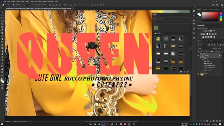This screenshot has height=126, width=224.
Task: Switch to the Channels tab
Action: click(x=205, y=41)
